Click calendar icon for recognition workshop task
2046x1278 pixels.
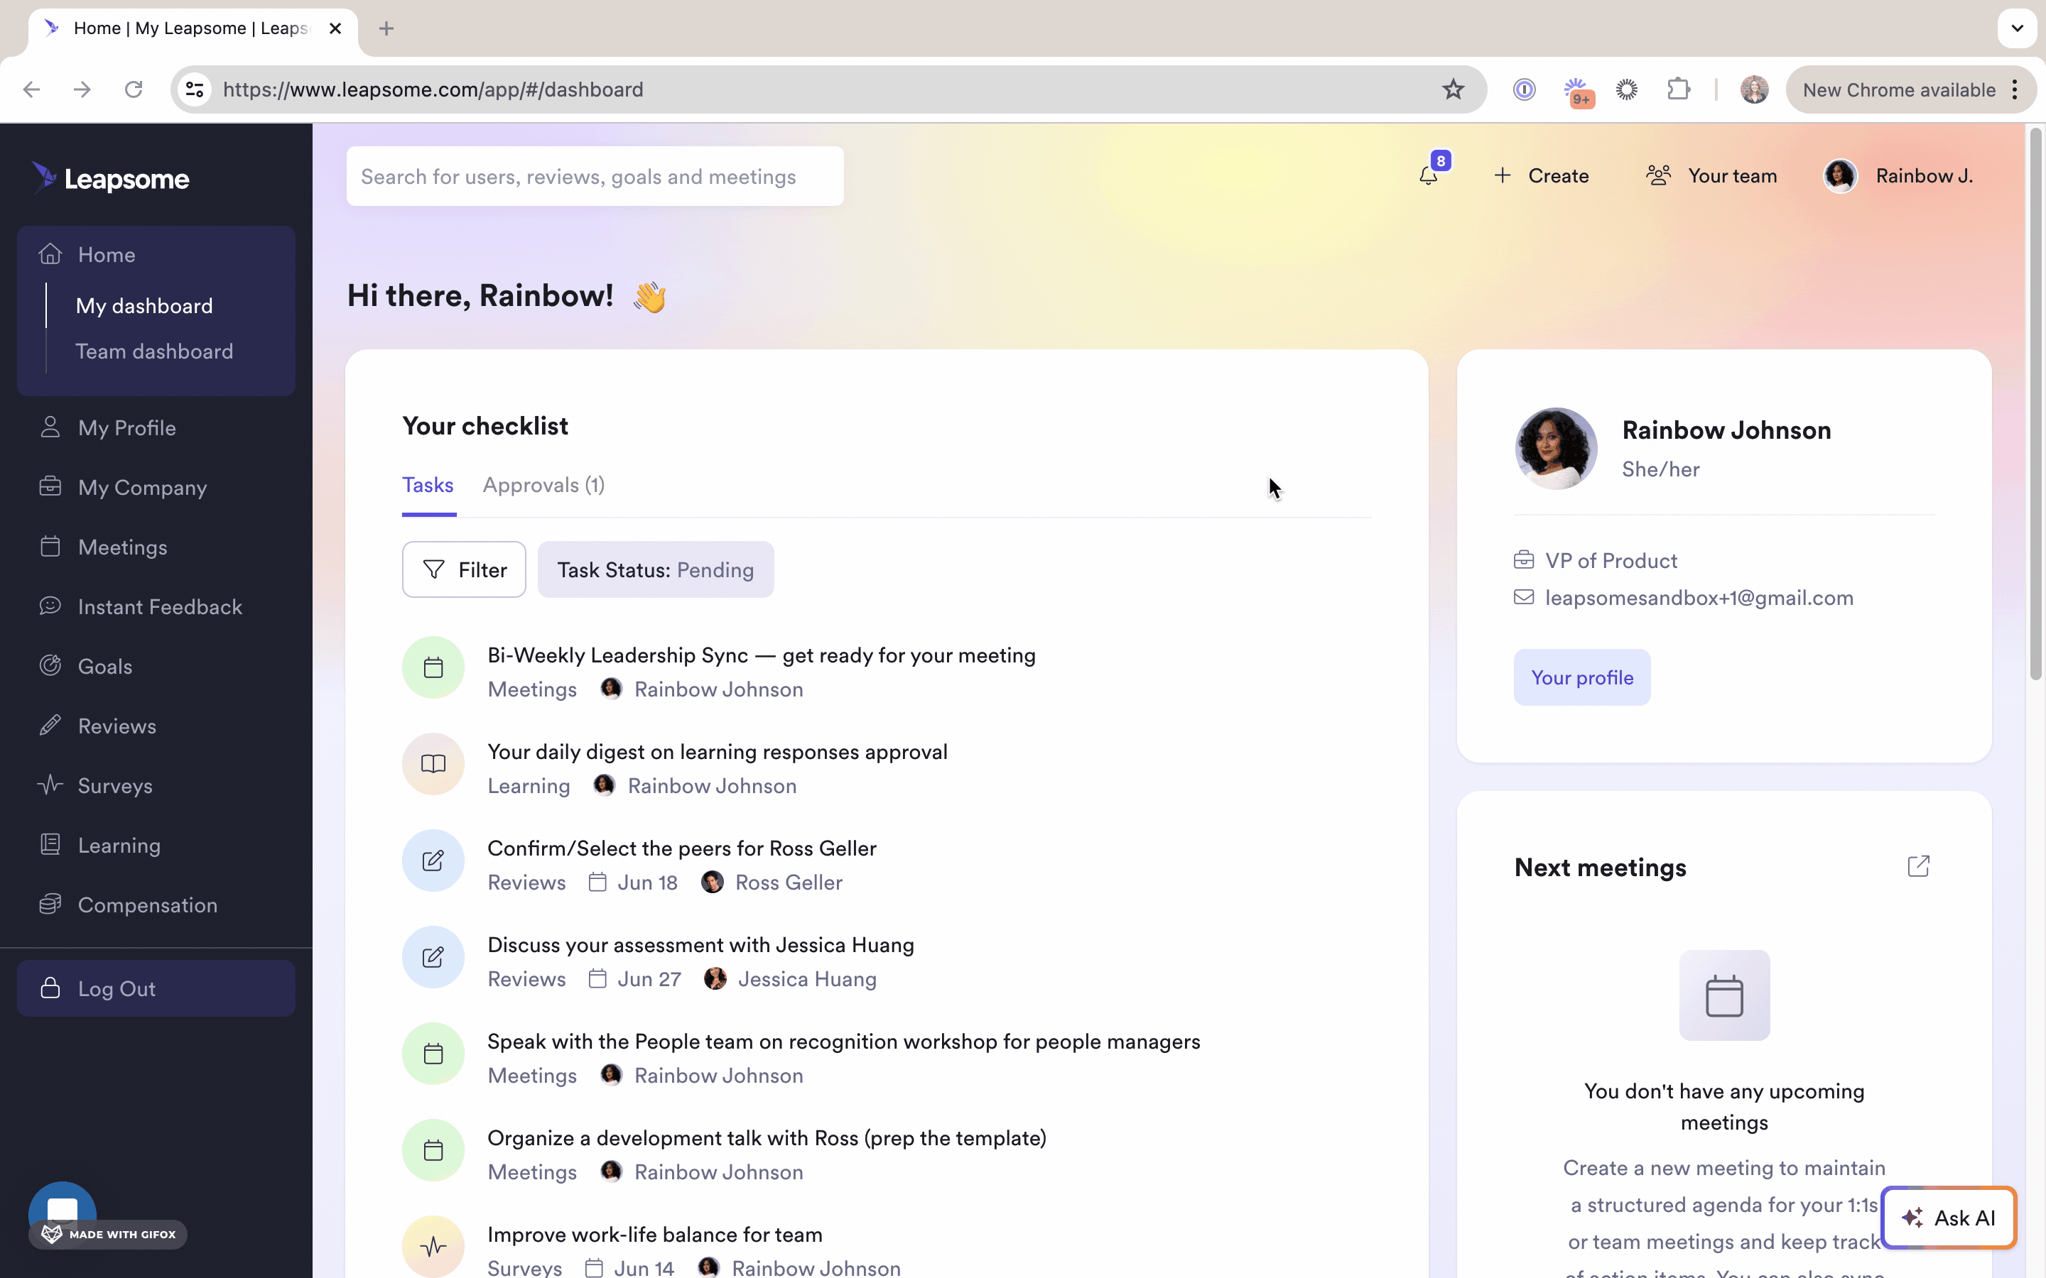[x=433, y=1054]
